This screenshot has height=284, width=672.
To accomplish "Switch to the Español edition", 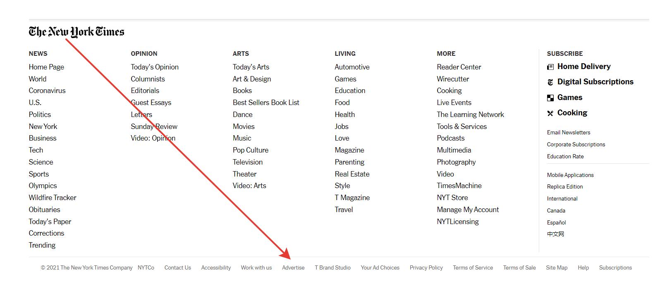I will pos(557,222).
